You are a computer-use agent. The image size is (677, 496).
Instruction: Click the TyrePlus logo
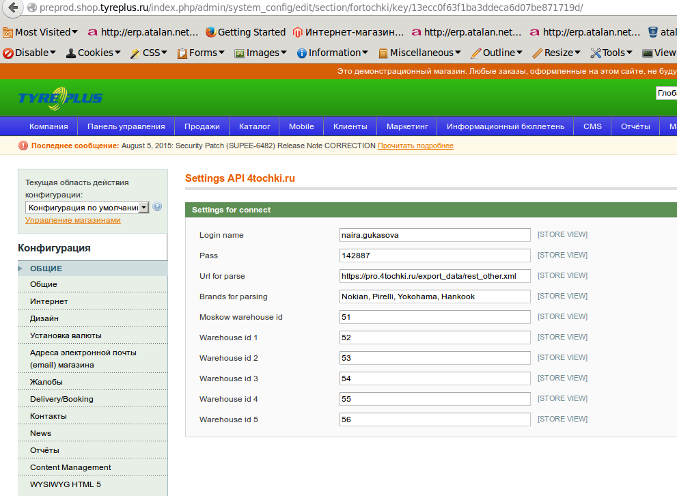pyautogui.click(x=60, y=98)
